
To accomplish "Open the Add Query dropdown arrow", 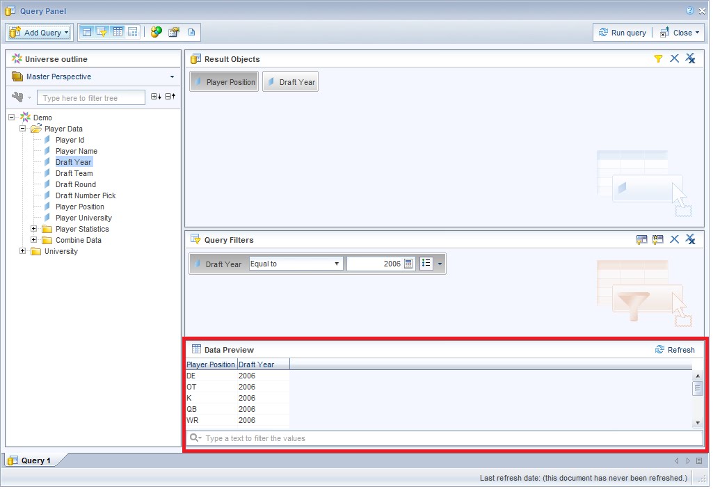I will click(67, 32).
